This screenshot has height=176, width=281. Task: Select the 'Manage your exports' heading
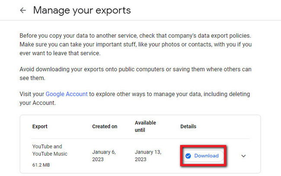click(x=82, y=10)
